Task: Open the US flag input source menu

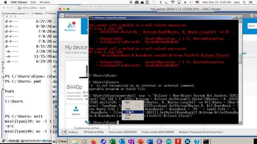Action: [197, 2]
